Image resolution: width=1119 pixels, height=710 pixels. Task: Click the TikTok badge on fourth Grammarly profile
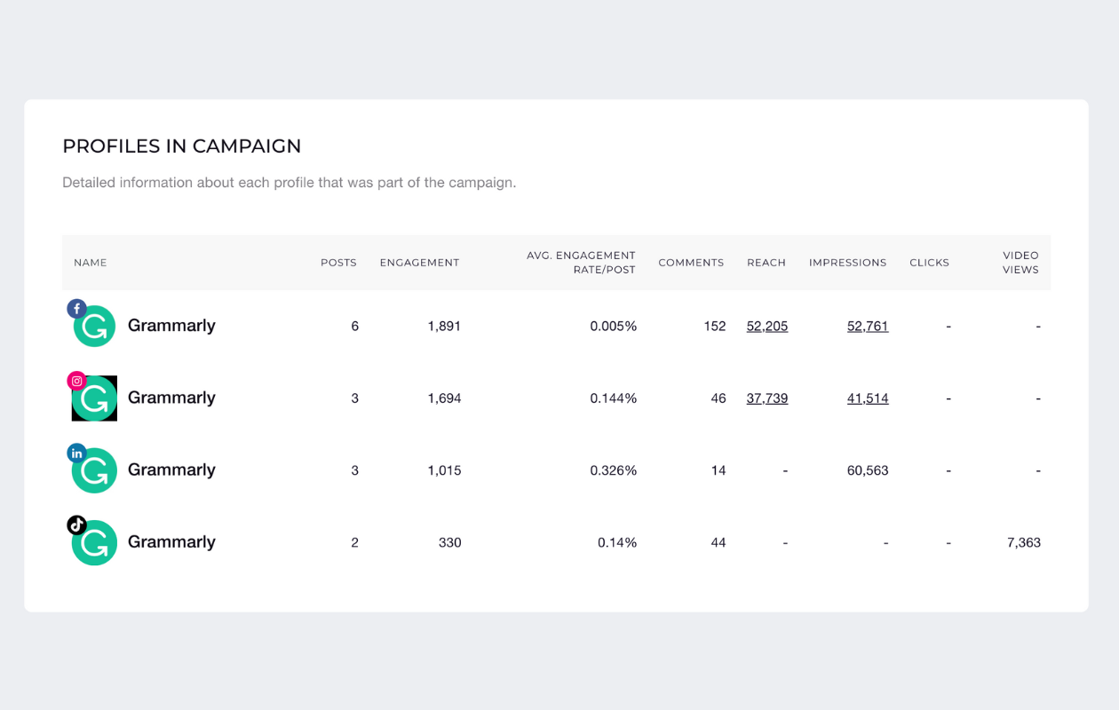(77, 525)
